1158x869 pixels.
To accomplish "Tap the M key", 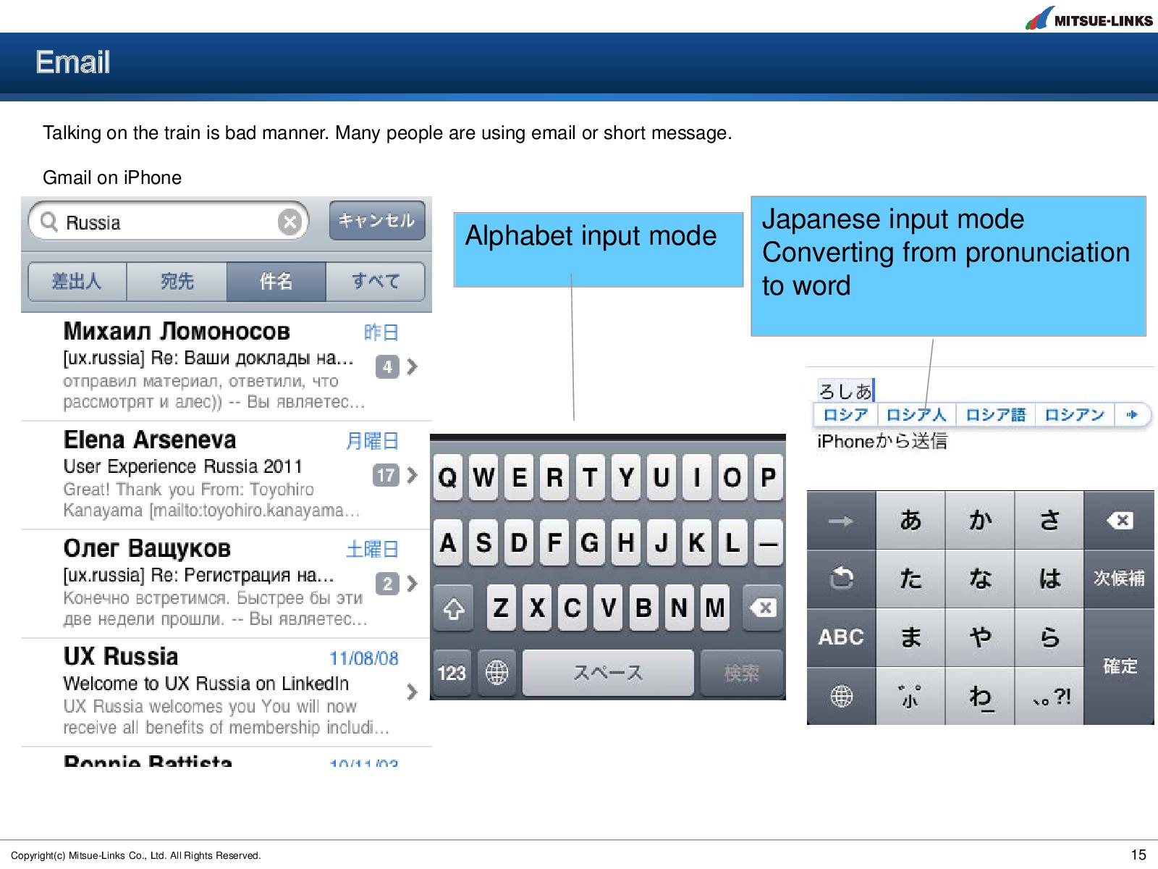I will point(714,608).
